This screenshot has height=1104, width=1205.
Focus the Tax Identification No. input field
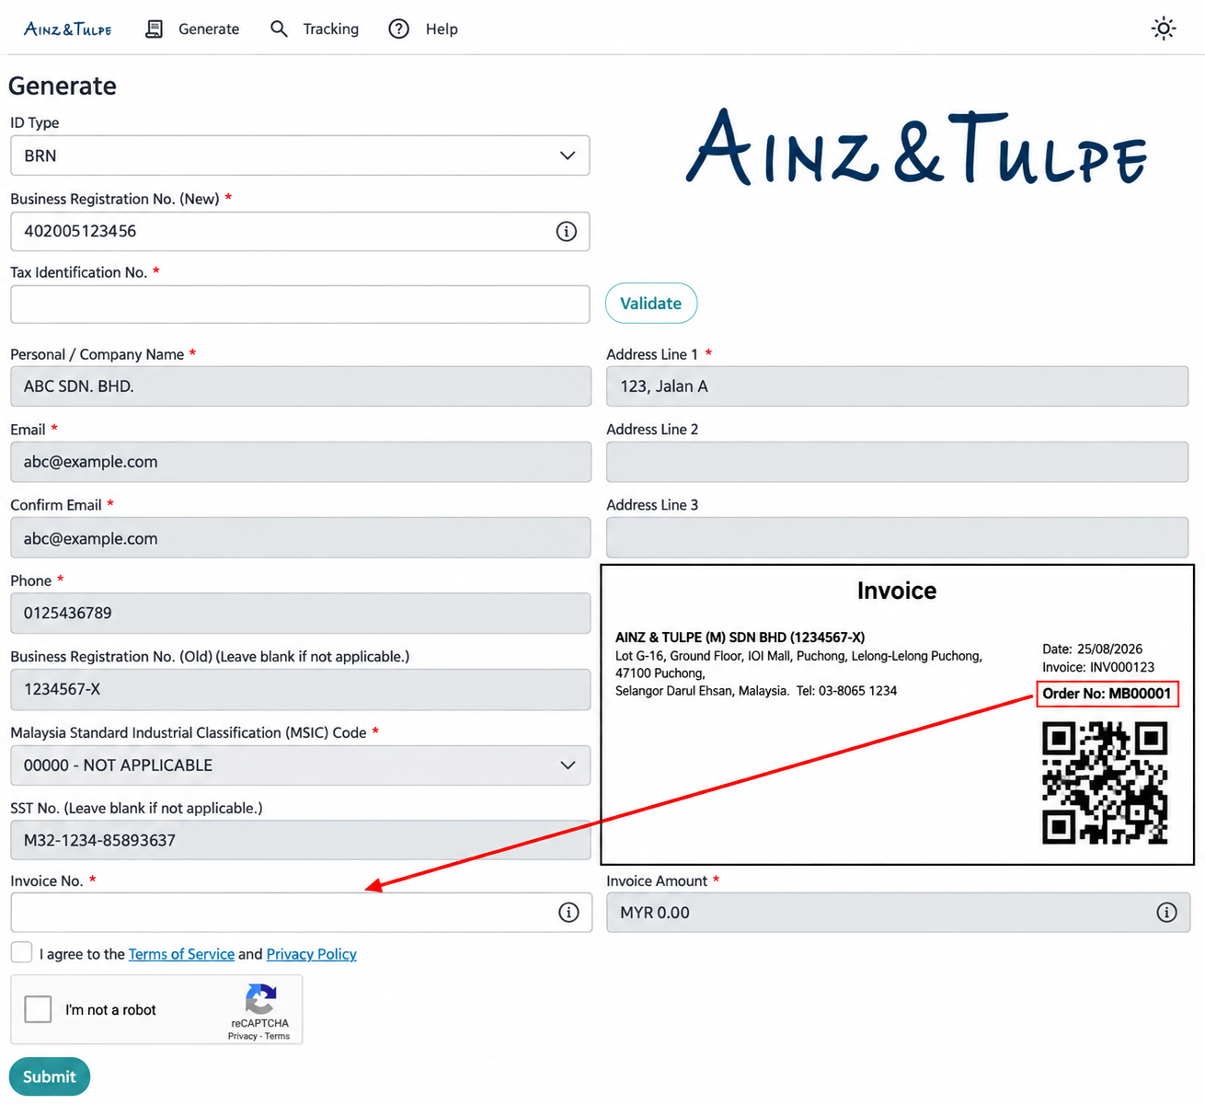tap(300, 305)
